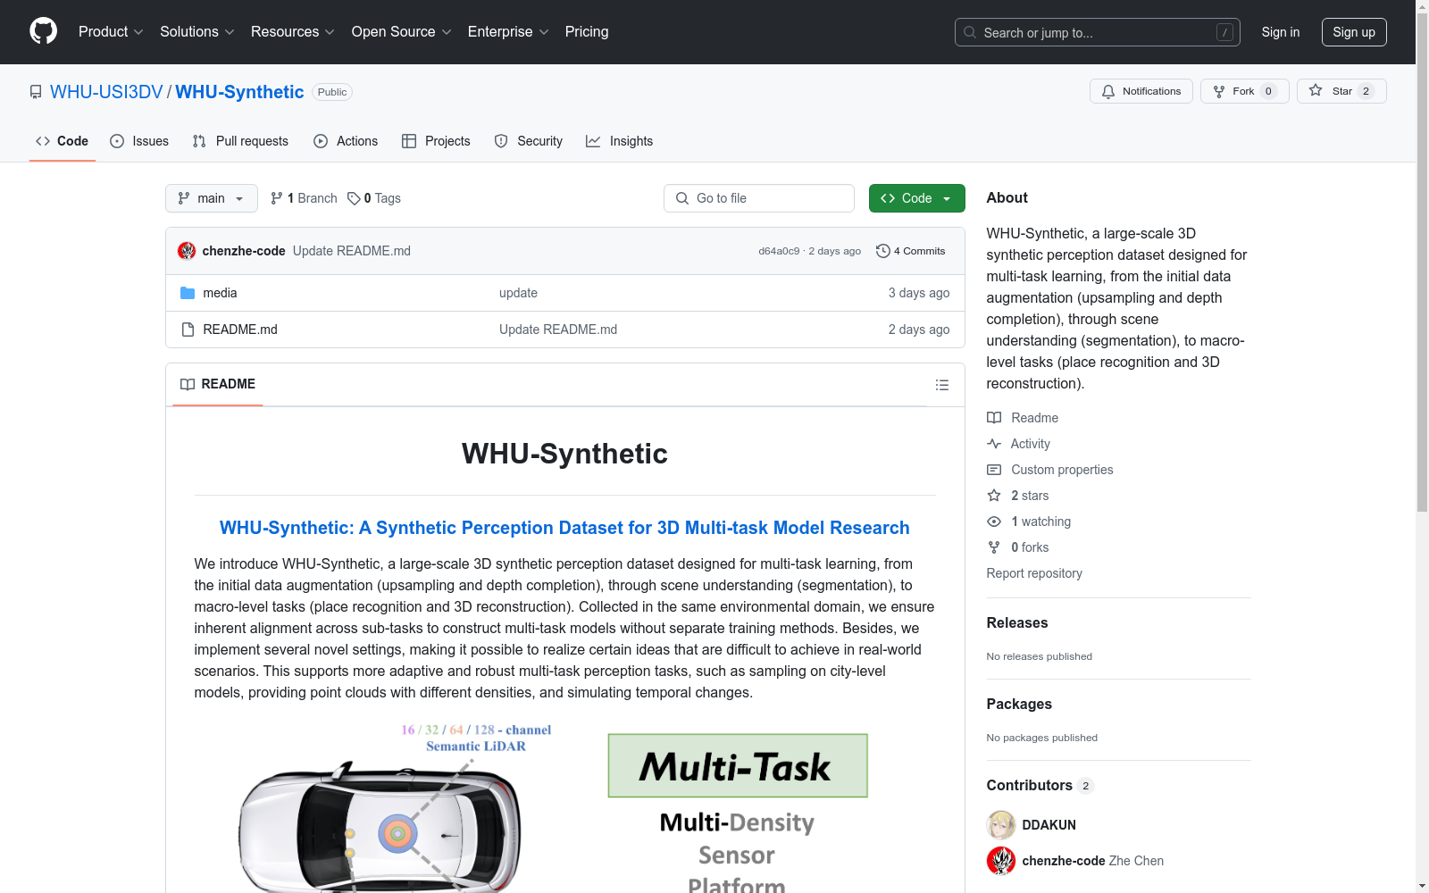Open the 4 Commits history link

(911, 251)
